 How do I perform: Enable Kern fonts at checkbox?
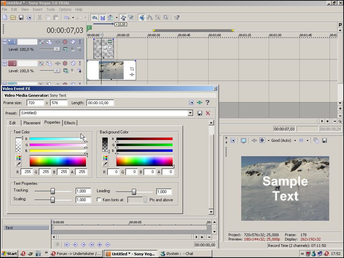click(x=99, y=200)
